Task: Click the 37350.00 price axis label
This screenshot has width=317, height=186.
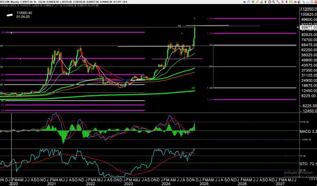Action: (309, 70)
